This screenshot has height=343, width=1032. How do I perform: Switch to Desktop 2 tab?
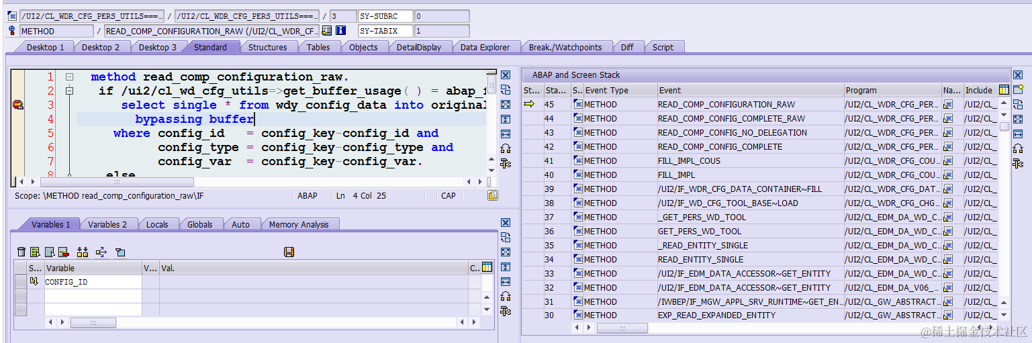[x=101, y=47]
